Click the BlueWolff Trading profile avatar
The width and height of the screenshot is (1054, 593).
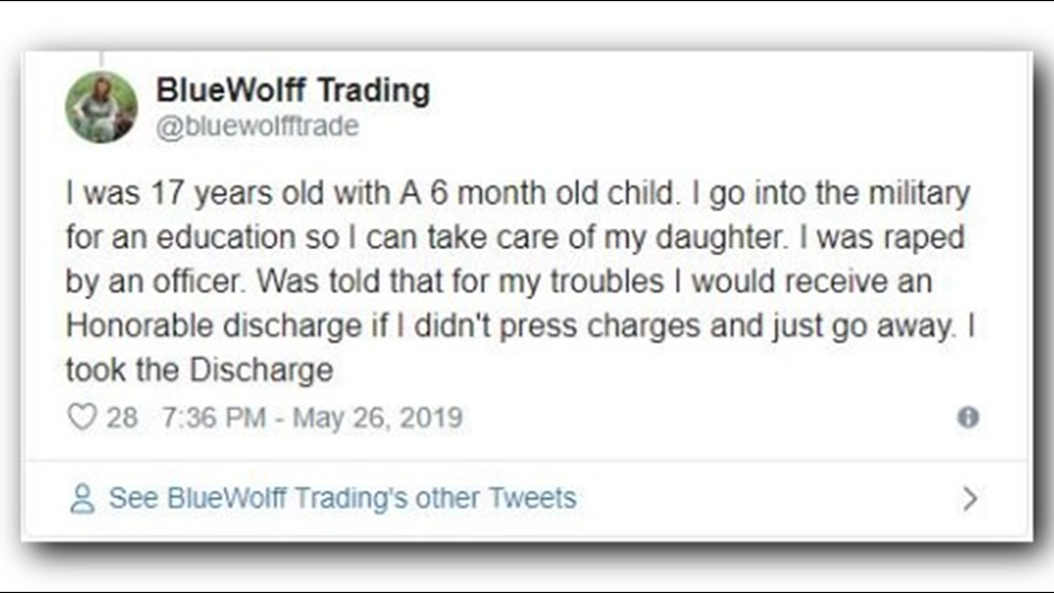click(x=102, y=107)
